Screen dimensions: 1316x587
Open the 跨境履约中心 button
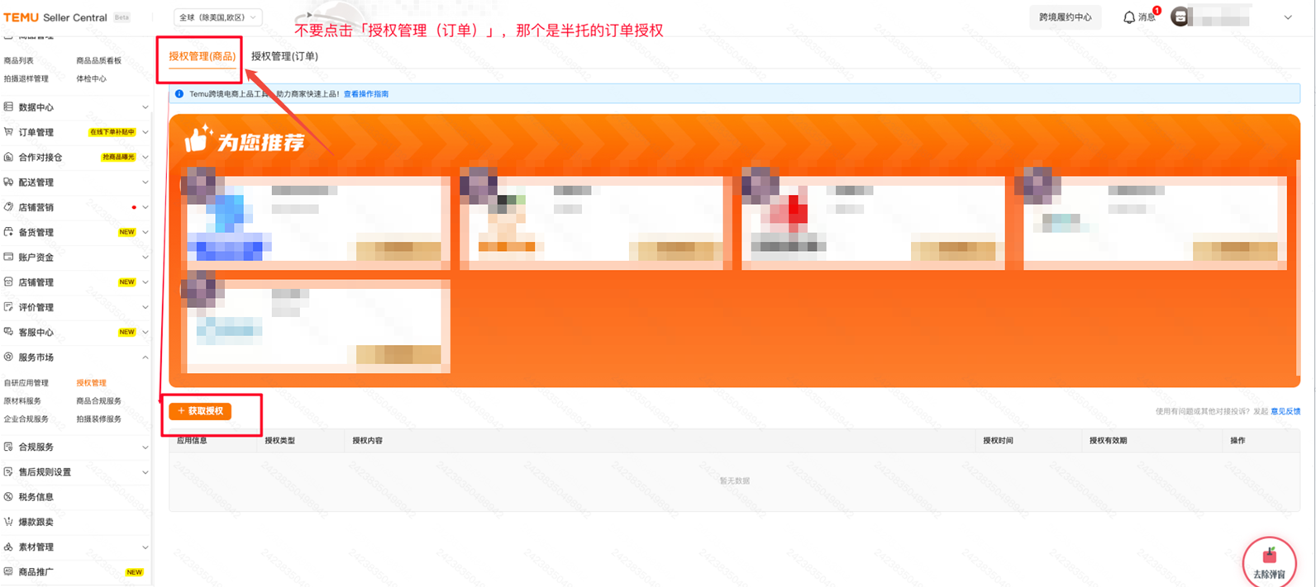coord(1065,17)
